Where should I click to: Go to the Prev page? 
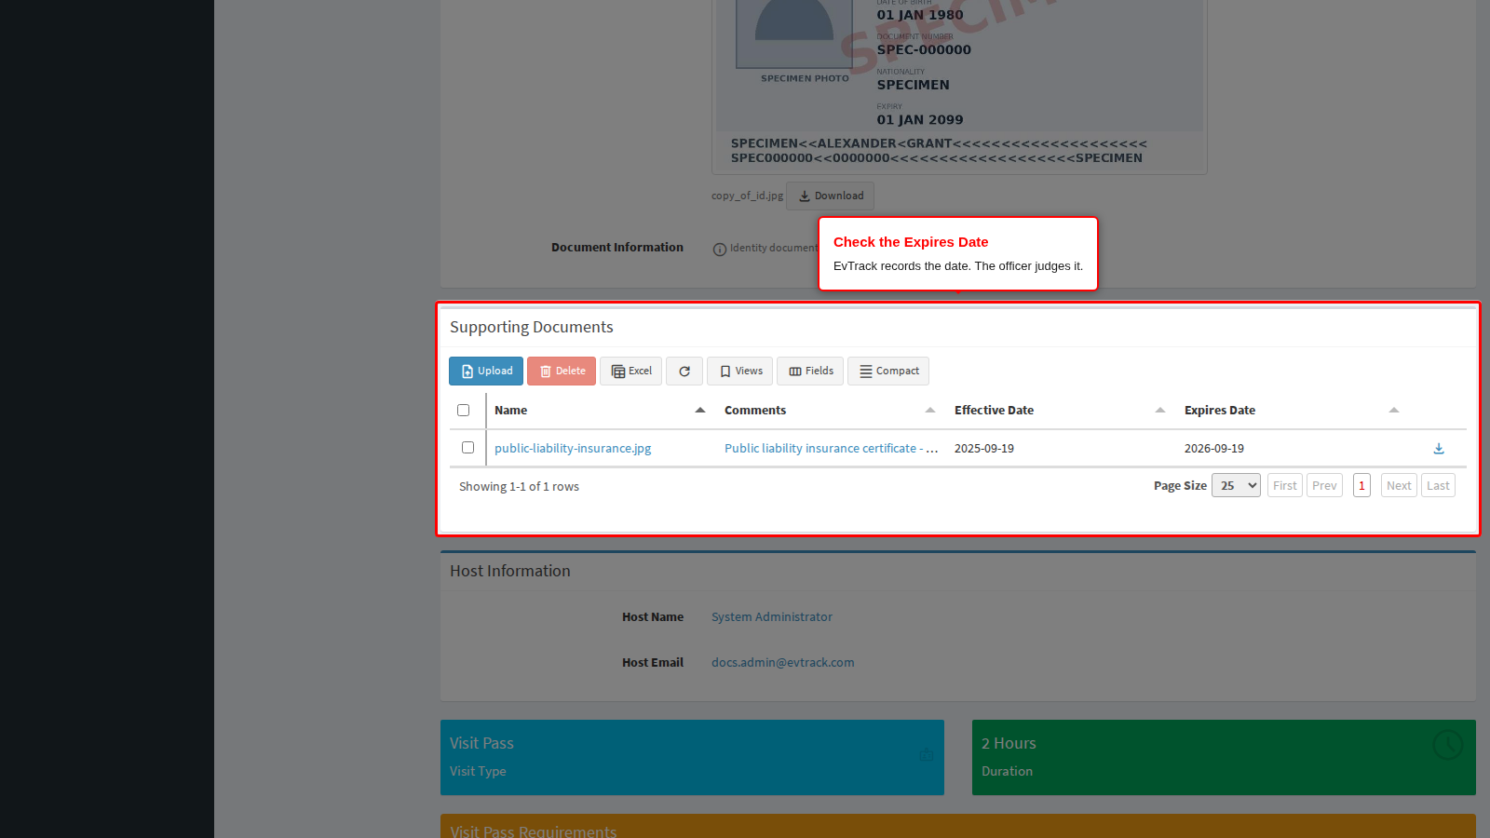pyautogui.click(x=1324, y=485)
